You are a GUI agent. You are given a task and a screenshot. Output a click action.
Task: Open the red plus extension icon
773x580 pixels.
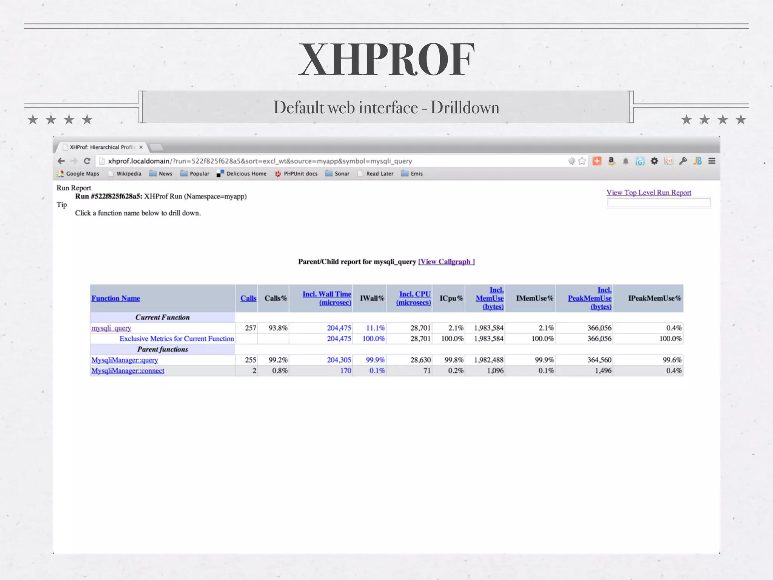pyautogui.click(x=597, y=161)
